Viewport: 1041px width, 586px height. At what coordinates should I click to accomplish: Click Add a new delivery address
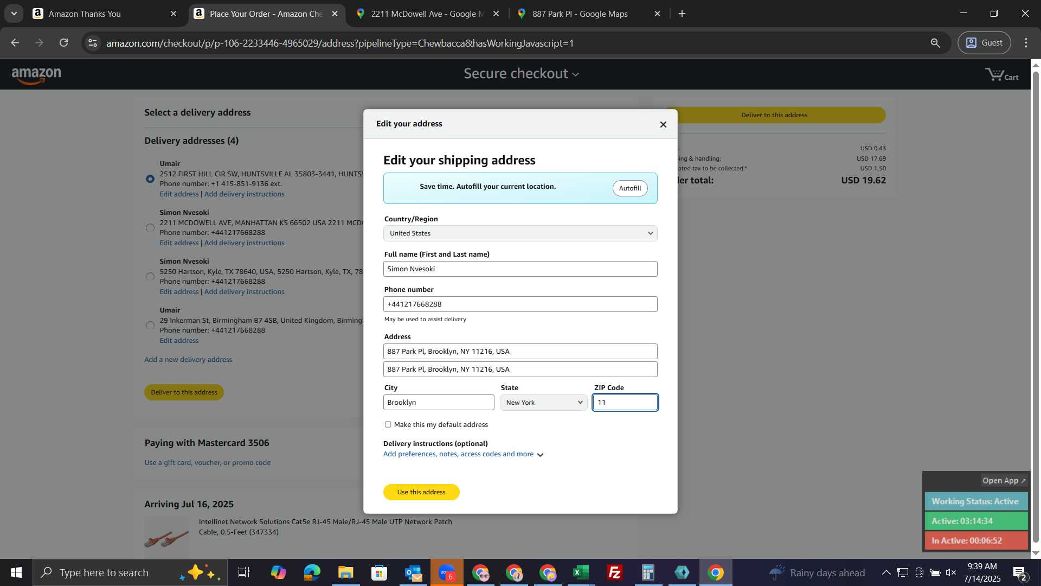tap(188, 360)
